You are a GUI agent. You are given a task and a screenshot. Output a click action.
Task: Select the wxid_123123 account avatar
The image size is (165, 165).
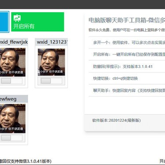[51, 62]
